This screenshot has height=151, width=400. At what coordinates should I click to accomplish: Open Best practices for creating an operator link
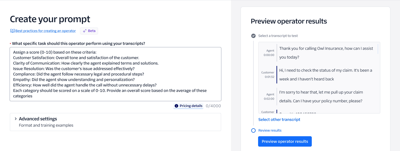pos(45,31)
